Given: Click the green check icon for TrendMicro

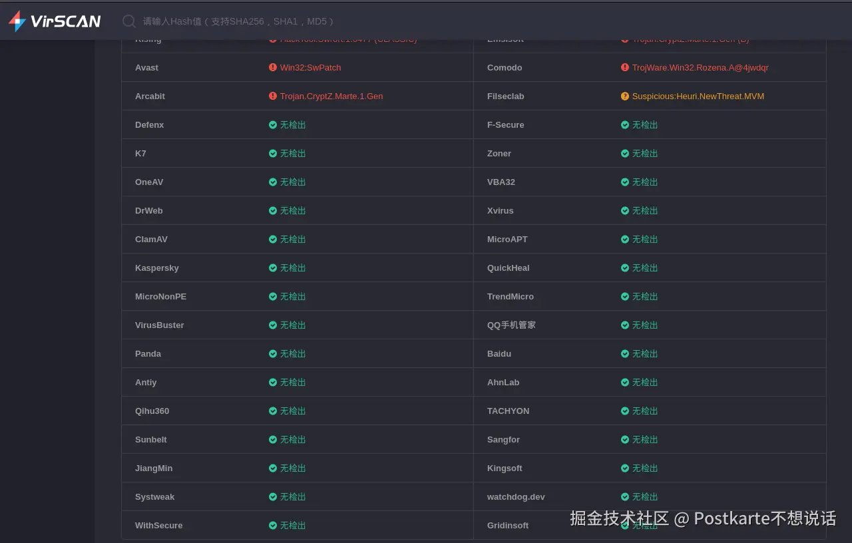Looking at the screenshot, I should pyautogui.click(x=625, y=297).
